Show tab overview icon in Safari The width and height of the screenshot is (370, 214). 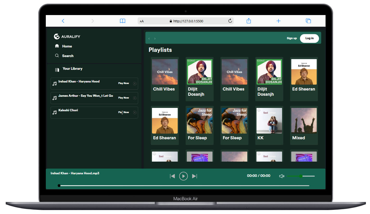308,21
